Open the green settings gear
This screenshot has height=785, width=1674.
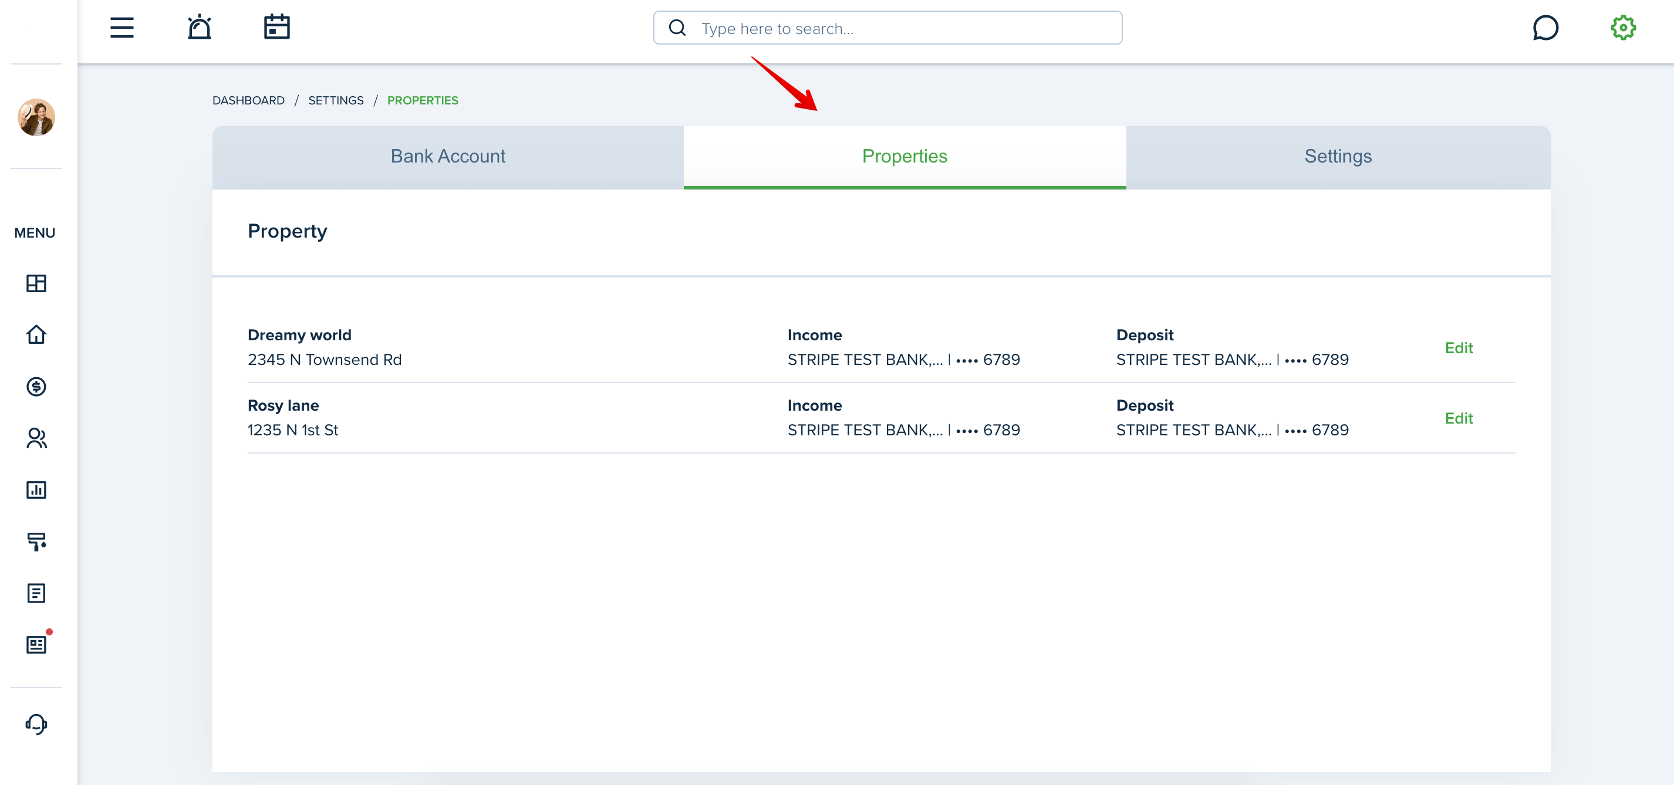pos(1623,28)
